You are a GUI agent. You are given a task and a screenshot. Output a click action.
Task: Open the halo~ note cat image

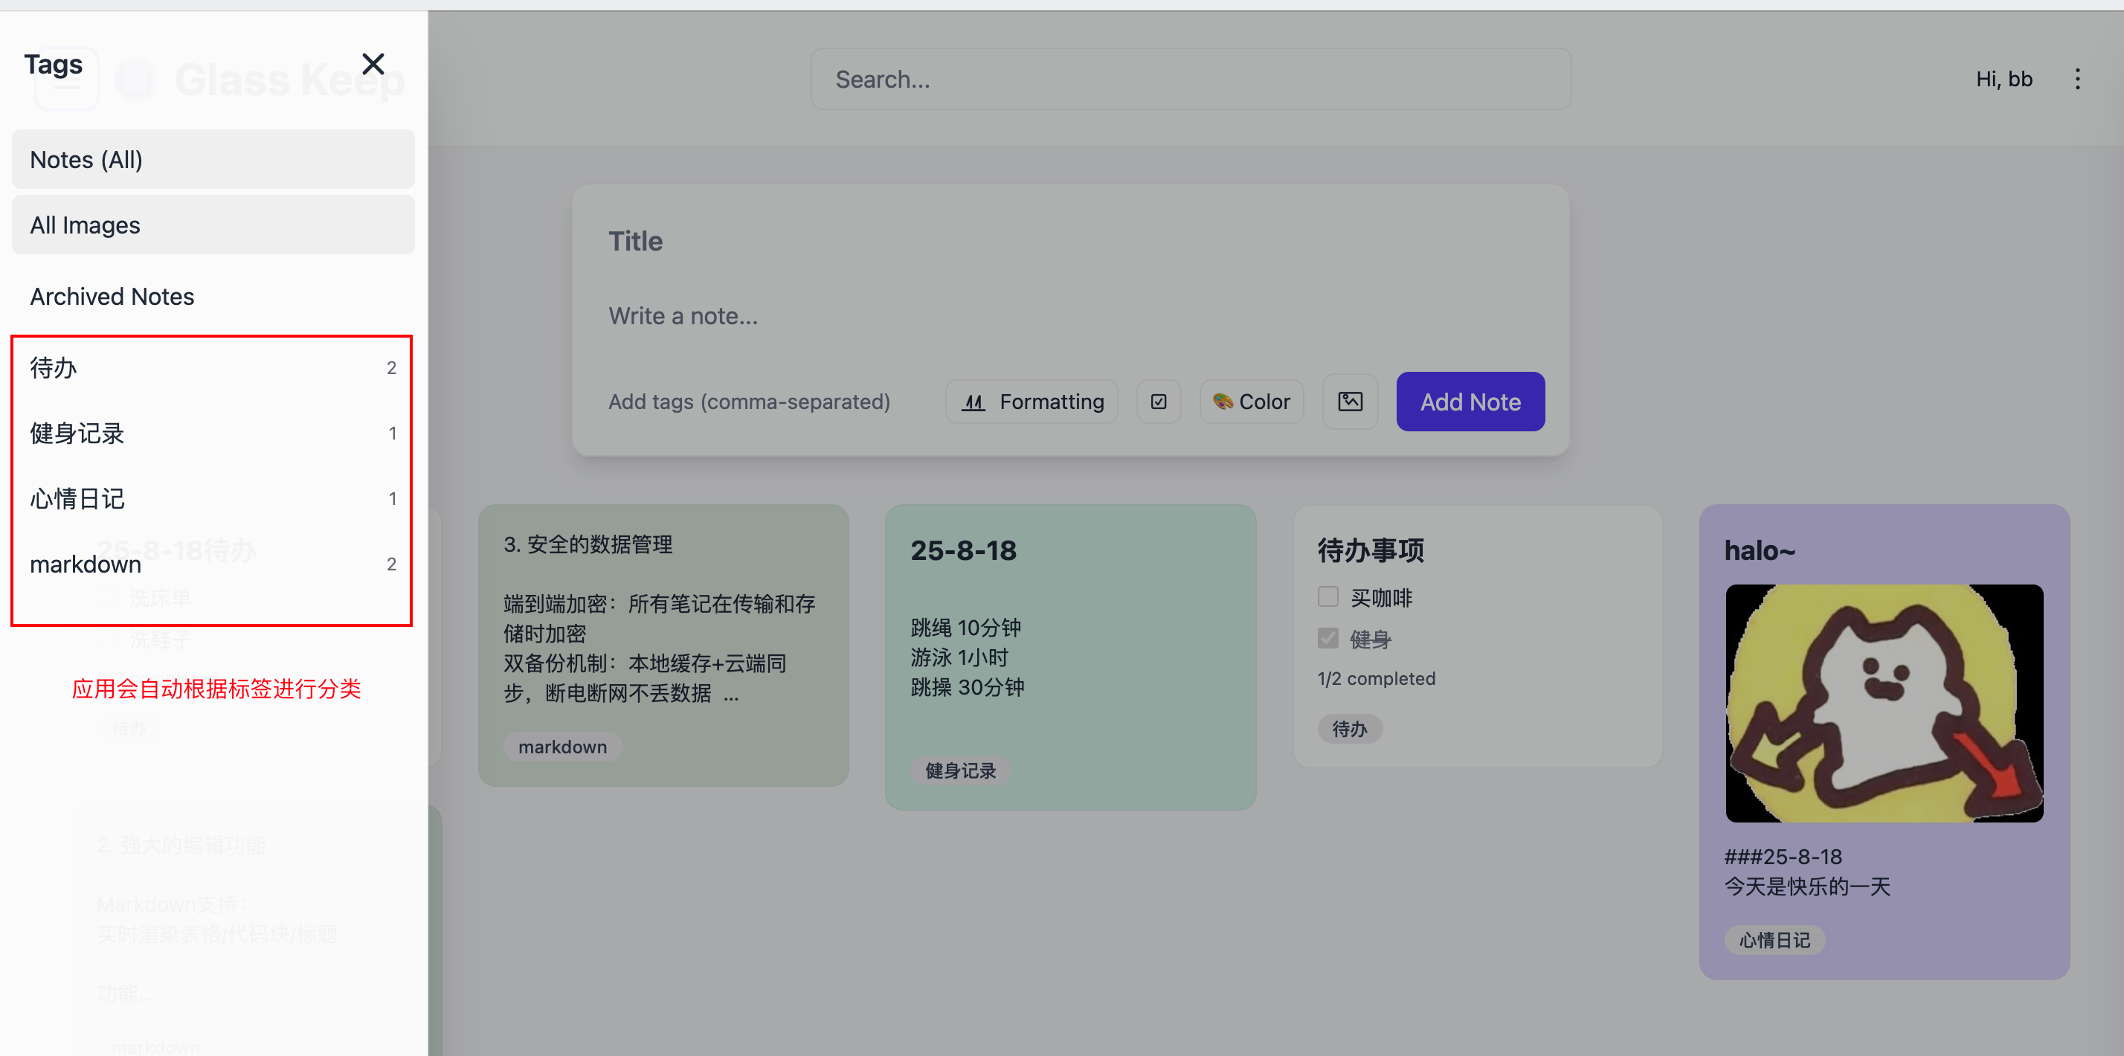[1884, 704]
